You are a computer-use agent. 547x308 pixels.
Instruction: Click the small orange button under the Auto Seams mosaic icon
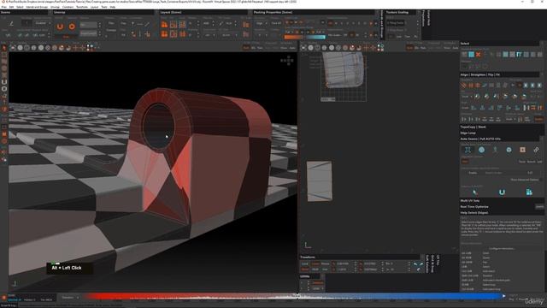click(465, 162)
